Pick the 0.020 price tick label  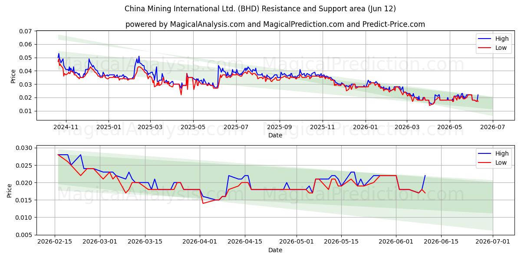point(24,183)
